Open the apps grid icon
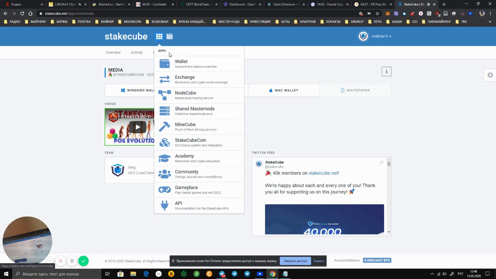 [x=159, y=36]
